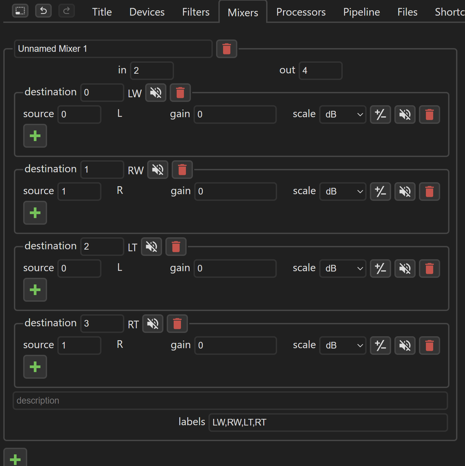Invert polarity of LW source L

coord(380,115)
